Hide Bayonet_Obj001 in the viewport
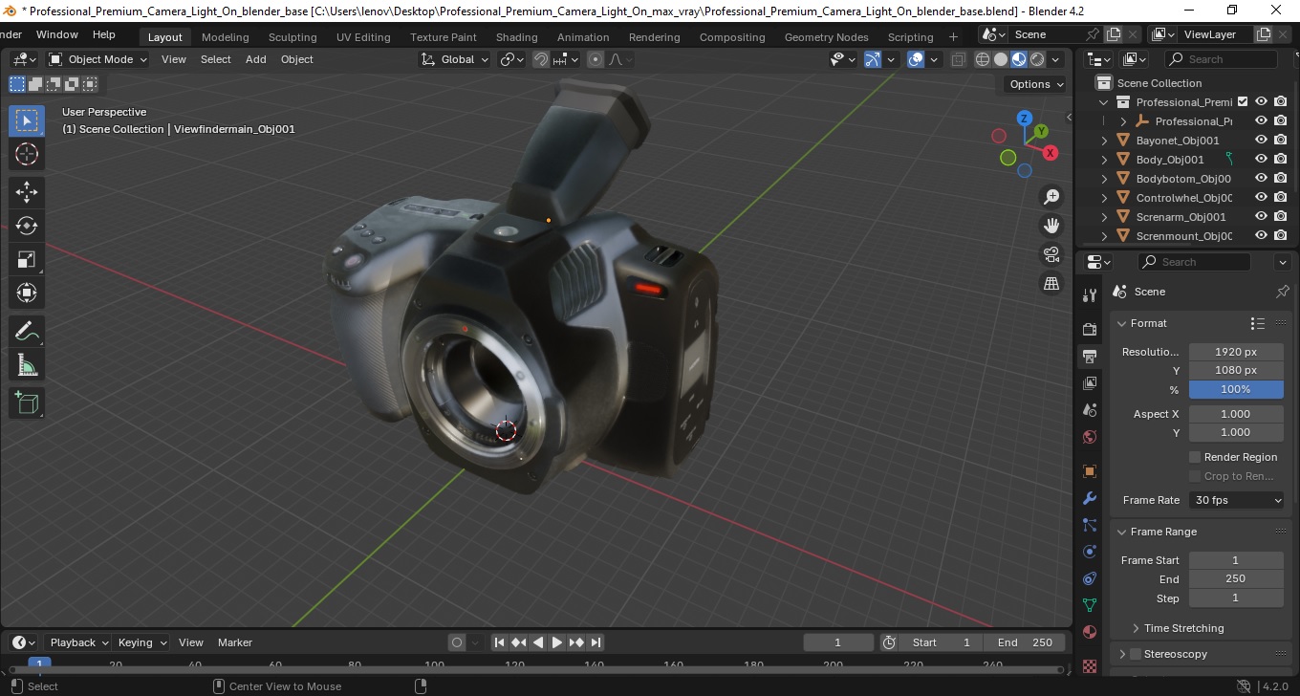 [1261, 141]
